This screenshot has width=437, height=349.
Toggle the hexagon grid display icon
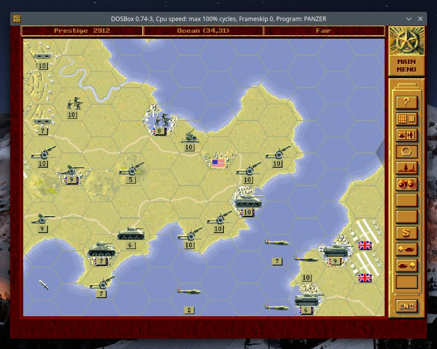coord(406,151)
